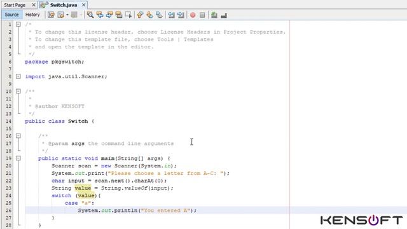The image size is (407, 229).
Task: Click 'char input = scan.next().charAt(0);' line
Action: click(109, 181)
